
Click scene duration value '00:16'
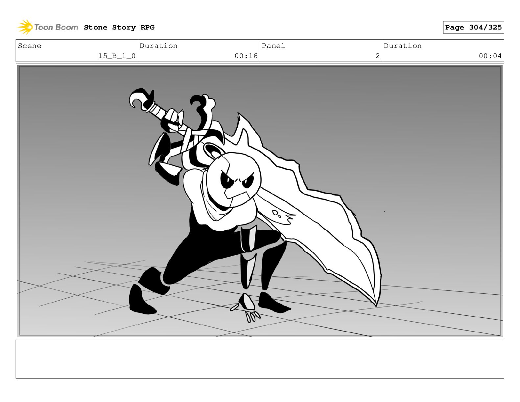tap(246, 56)
